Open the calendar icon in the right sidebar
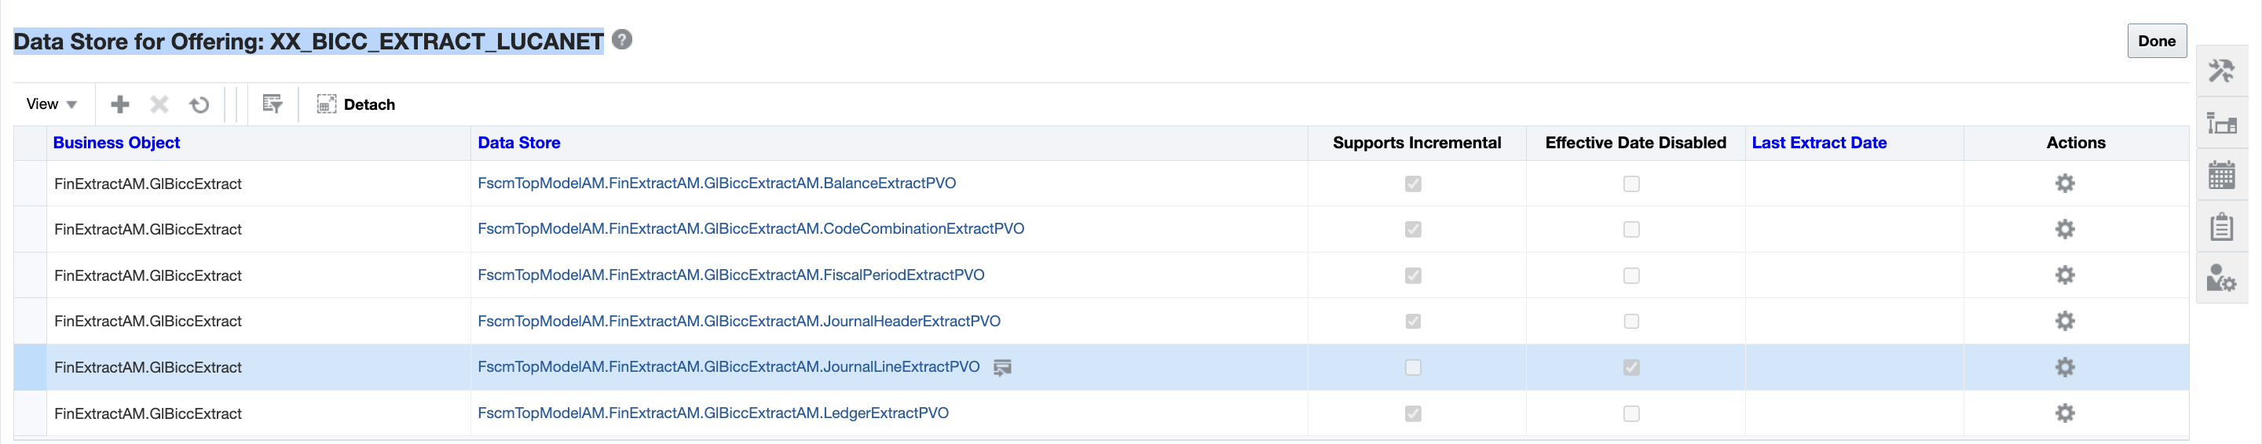Image resolution: width=2262 pixels, height=444 pixels. tap(2222, 176)
